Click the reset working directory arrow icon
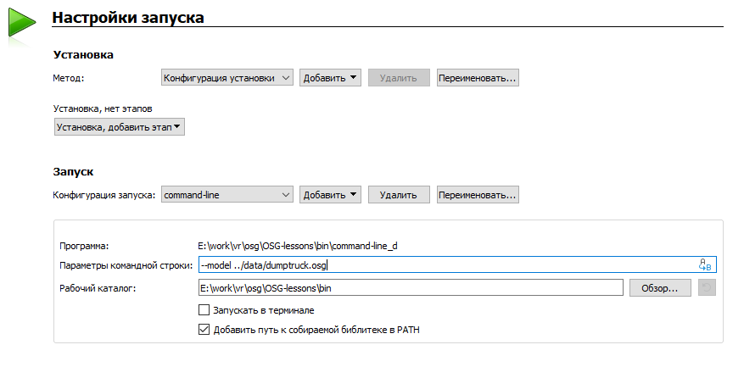744x367 pixels. 707,288
